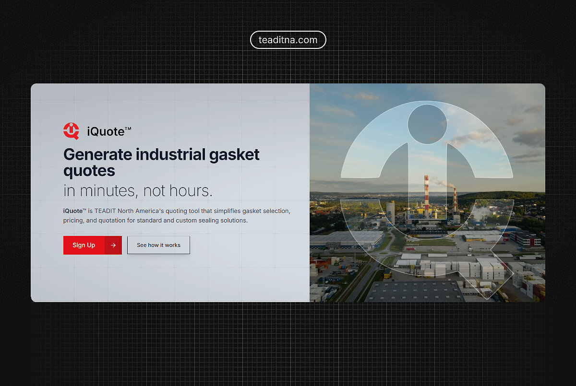The height and width of the screenshot is (386, 576).
Task: Open the teaditna.com link pill
Action: click(x=288, y=40)
